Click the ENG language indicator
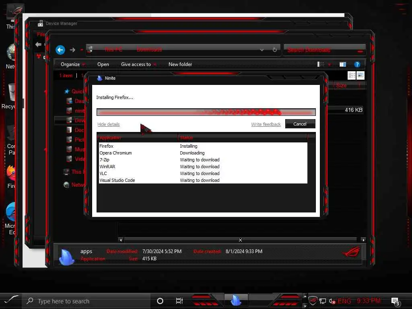The height and width of the screenshot is (309, 412). coord(344,301)
